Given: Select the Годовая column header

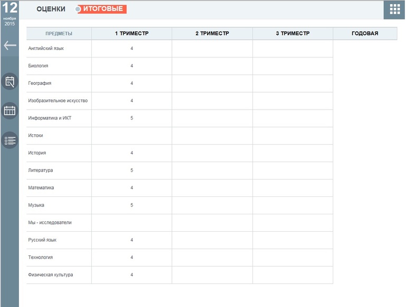Looking at the screenshot, I should 365,33.
